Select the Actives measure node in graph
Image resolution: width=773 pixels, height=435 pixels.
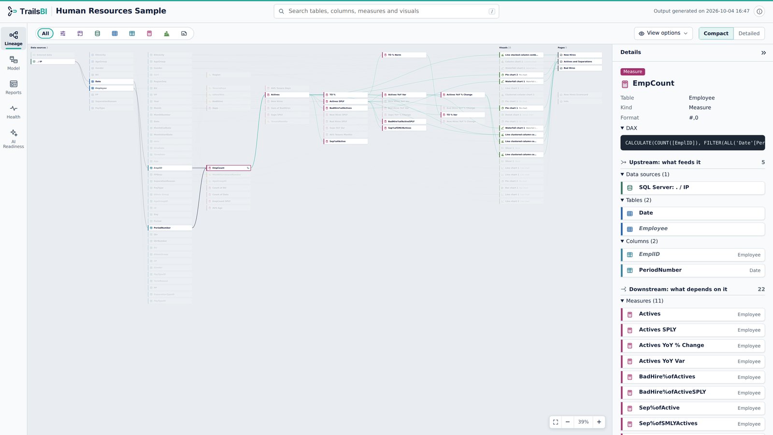tap(287, 95)
